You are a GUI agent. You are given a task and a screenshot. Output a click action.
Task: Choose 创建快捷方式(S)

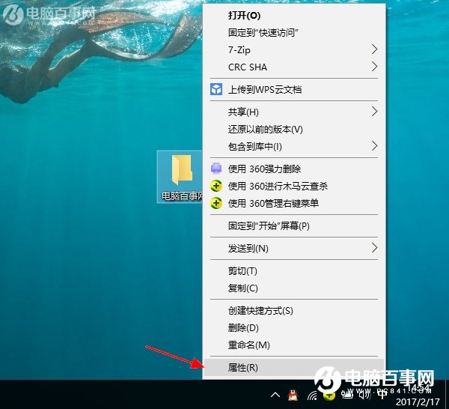point(294,310)
